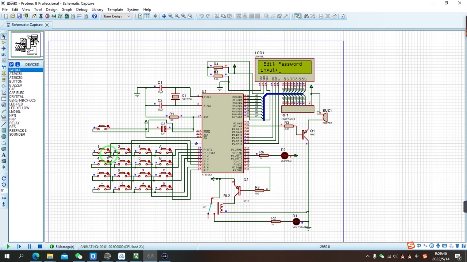Viewport: 467px width, 262px height.
Task: Stop the simulation
Action: pyautogui.click(x=40, y=247)
